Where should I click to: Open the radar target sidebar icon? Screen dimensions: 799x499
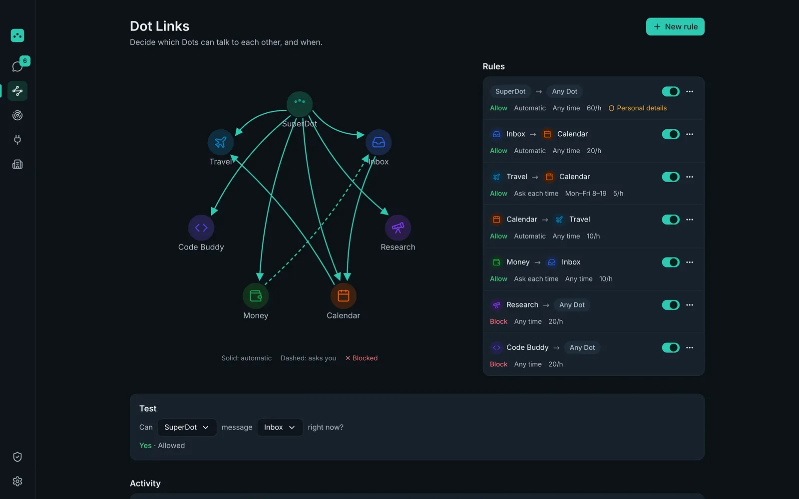click(17, 115)
